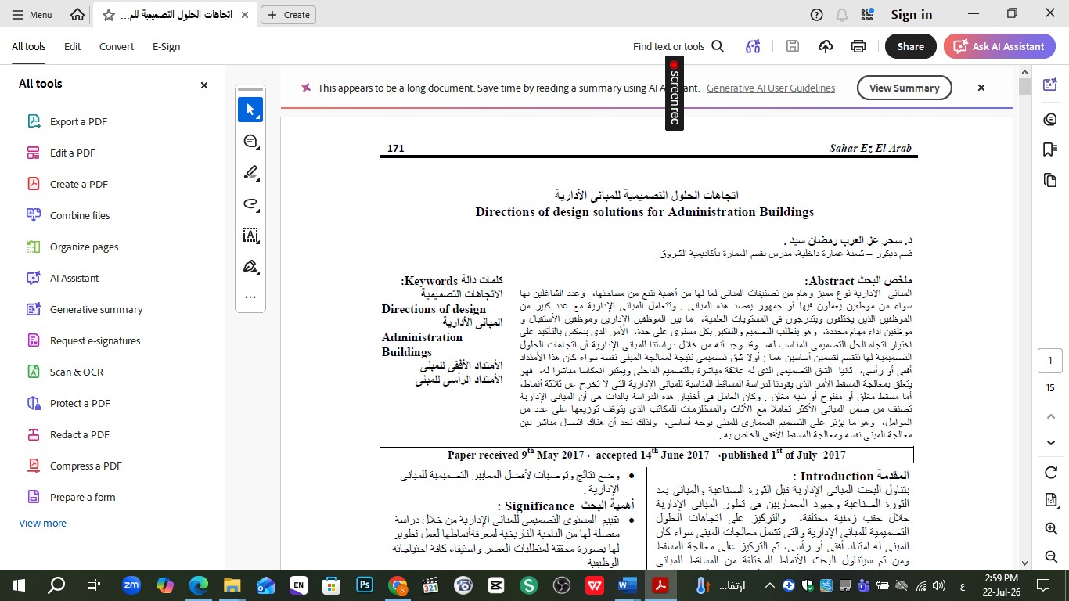1069x601 pixels.
Task: Click the vertical scrollbar down arrow
Action: 1025,562
